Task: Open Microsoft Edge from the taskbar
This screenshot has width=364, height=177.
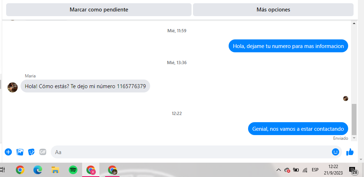Action: (x=37, y=170)
